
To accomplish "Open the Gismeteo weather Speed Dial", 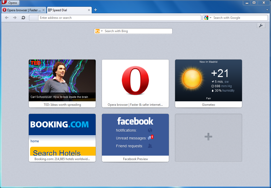I will (209, 83).
